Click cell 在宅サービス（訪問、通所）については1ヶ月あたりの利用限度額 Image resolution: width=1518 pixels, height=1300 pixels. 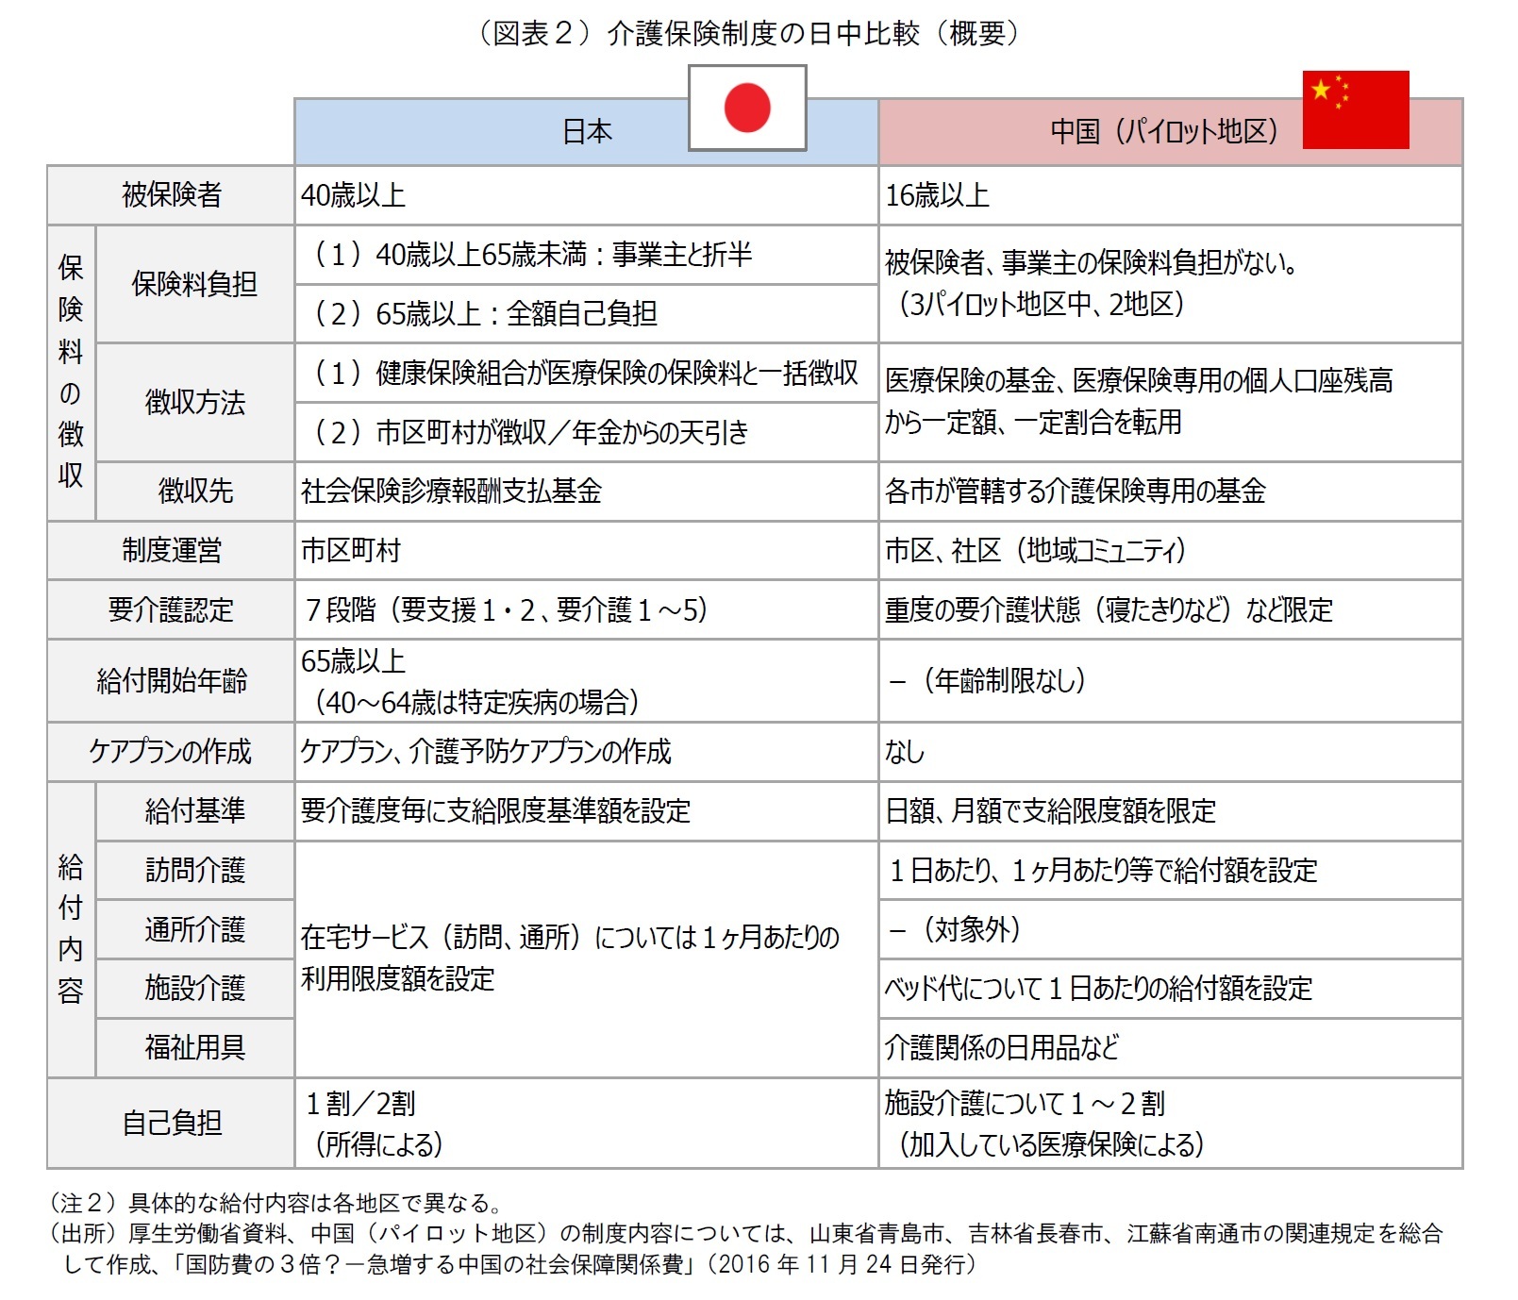point(587,959)
